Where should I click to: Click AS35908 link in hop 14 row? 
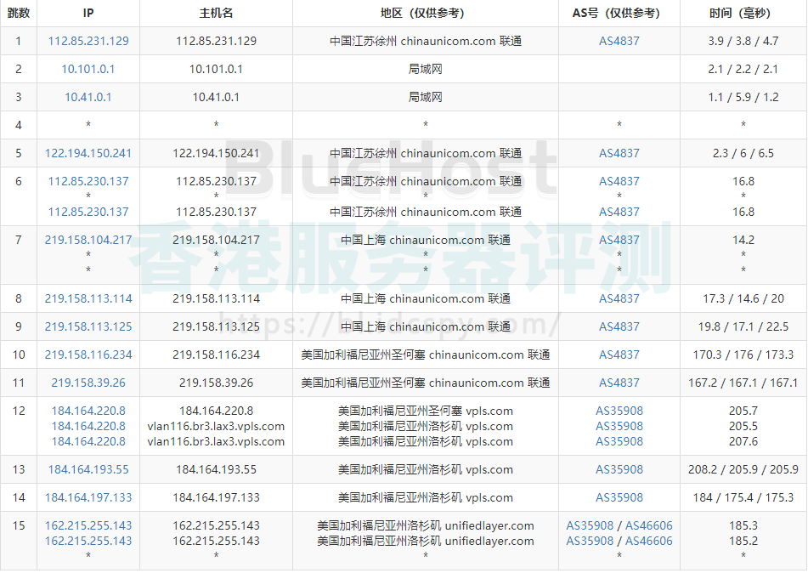619,497
